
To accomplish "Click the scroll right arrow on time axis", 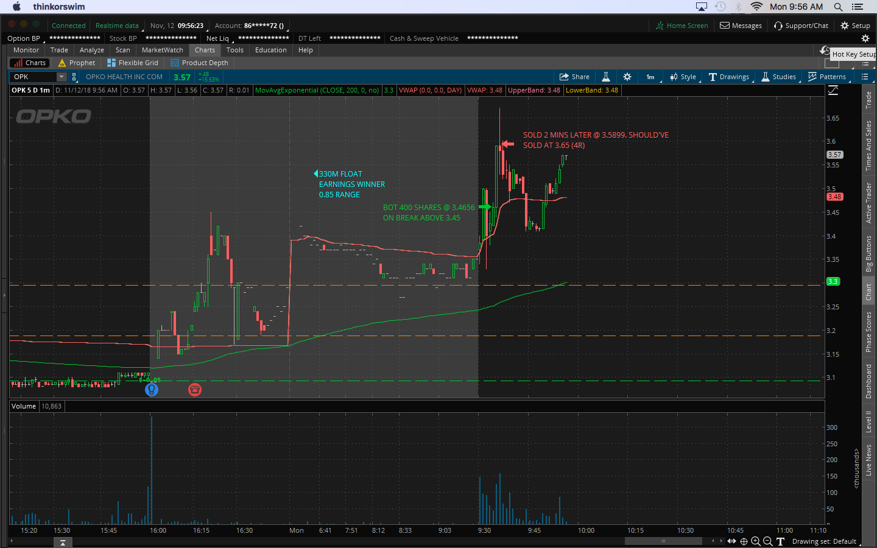I will 721,541.
